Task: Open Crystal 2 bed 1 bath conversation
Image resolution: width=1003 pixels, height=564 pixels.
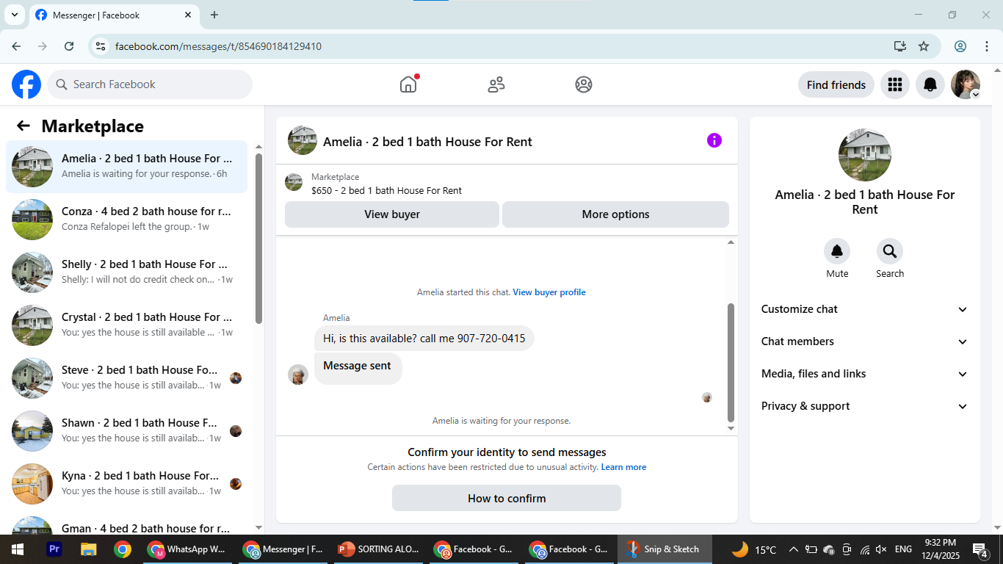Action: click(x=127, y=325)
